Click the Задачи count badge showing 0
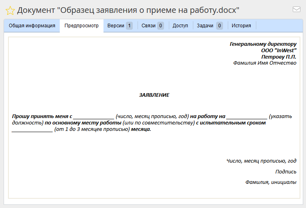Image resolution: width=306 pixels, height=208 pixels. pyautogui.click(x=219, y=26)
